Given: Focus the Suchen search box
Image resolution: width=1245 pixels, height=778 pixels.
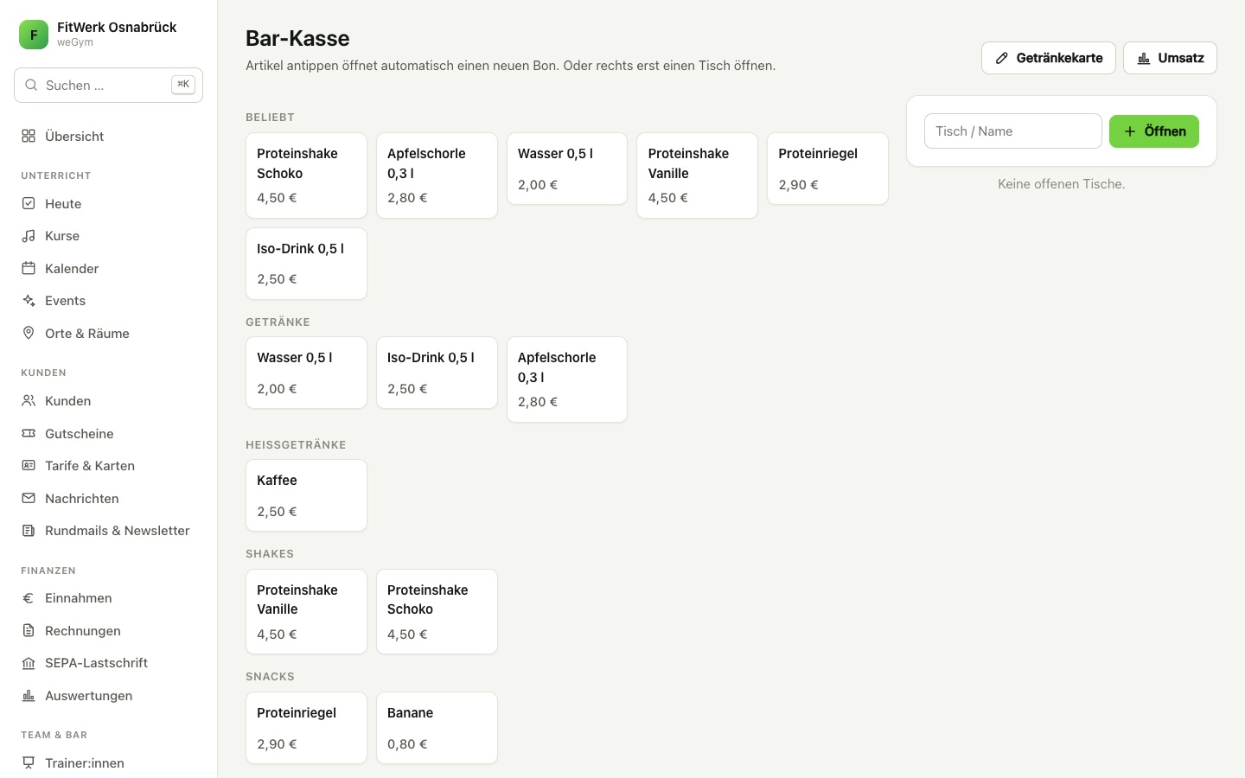Looking at the screenshot, I should [108, 85].
